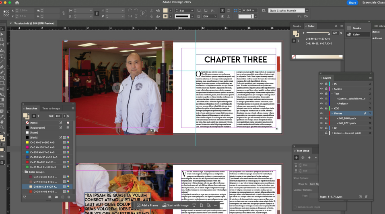Image resolution: width=385 pixels, height=214 pixels.
Task: Select the Direct Selection tool
Action: [2, 34]
